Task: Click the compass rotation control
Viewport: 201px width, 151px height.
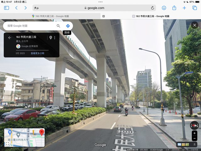Action: (194, 125)
